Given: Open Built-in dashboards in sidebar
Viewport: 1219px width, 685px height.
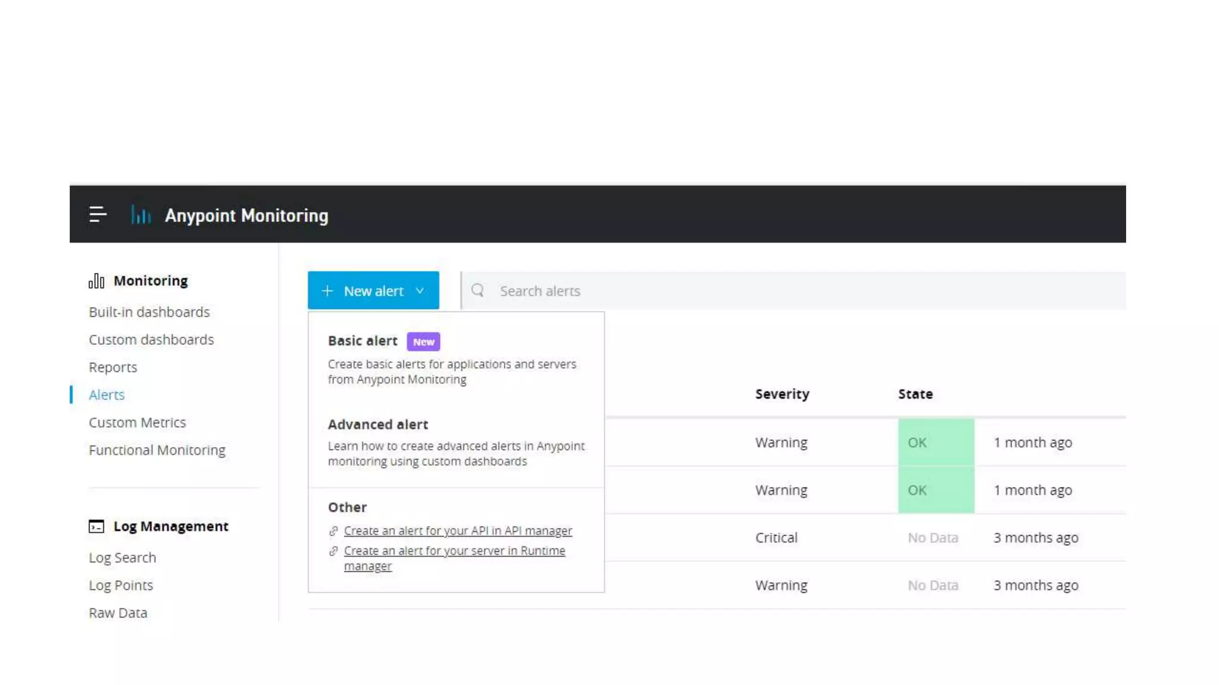Looking at the screenshot, I should [149, 312].
